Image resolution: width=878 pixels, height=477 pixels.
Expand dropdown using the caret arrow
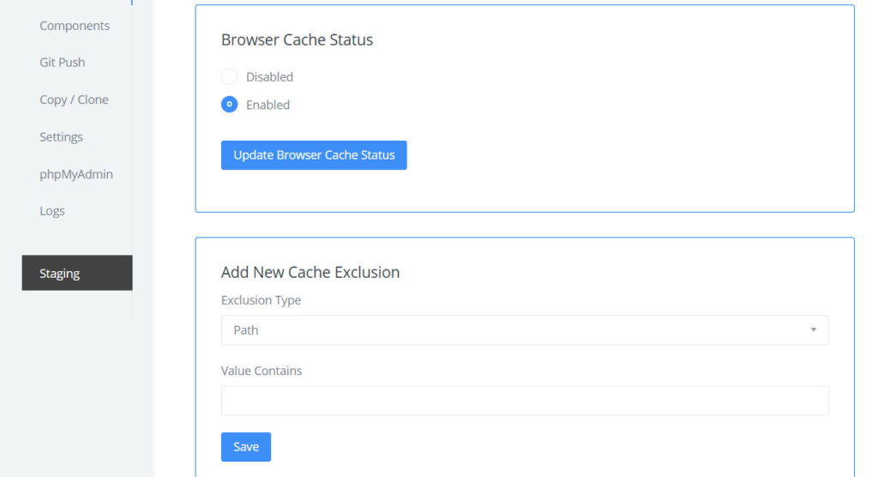[x=813, y=329]
